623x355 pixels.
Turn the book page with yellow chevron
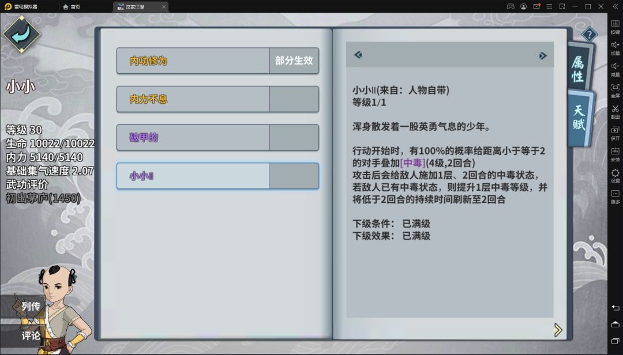coord(558,330)
